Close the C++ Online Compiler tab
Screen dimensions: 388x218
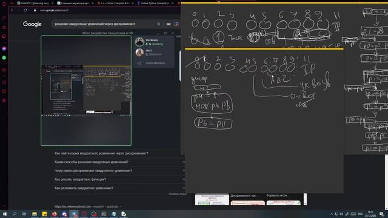pyautogui.click(x=133, y=3)
